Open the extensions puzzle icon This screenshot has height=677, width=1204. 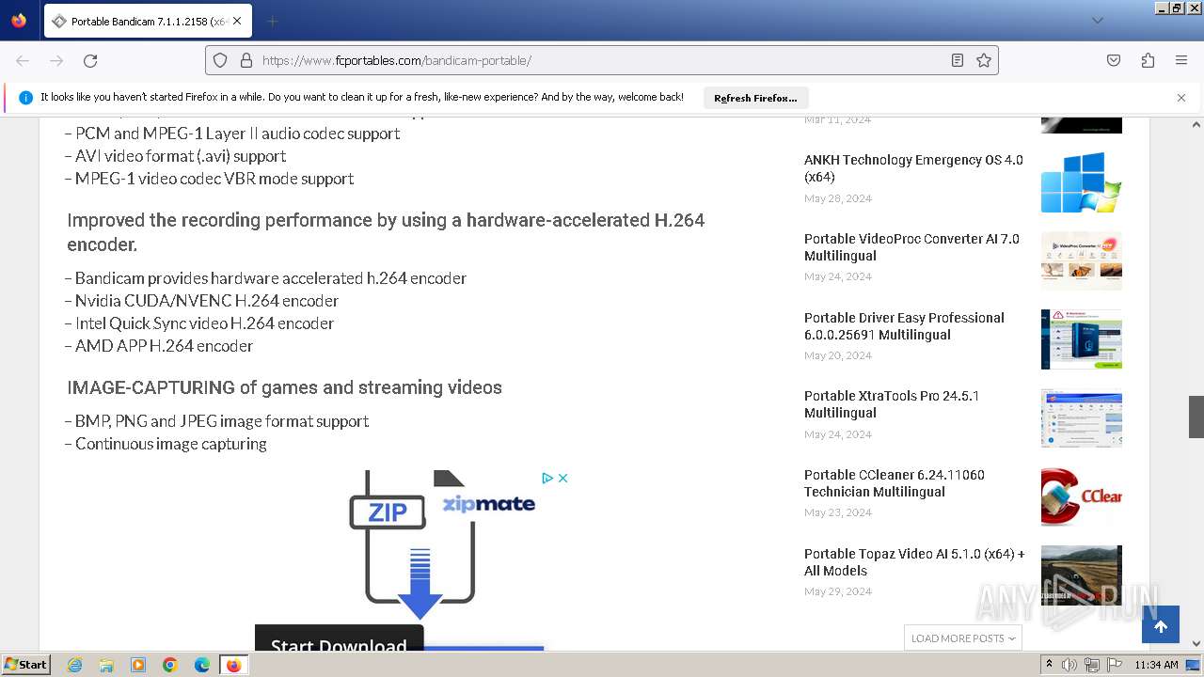(1148, 60)
